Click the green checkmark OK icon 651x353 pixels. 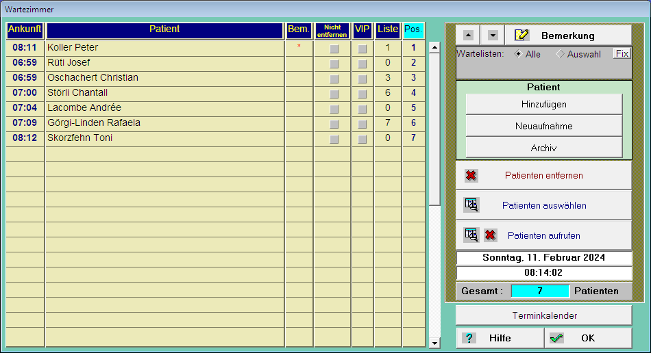pyautogui.click(x=556, y=338)
